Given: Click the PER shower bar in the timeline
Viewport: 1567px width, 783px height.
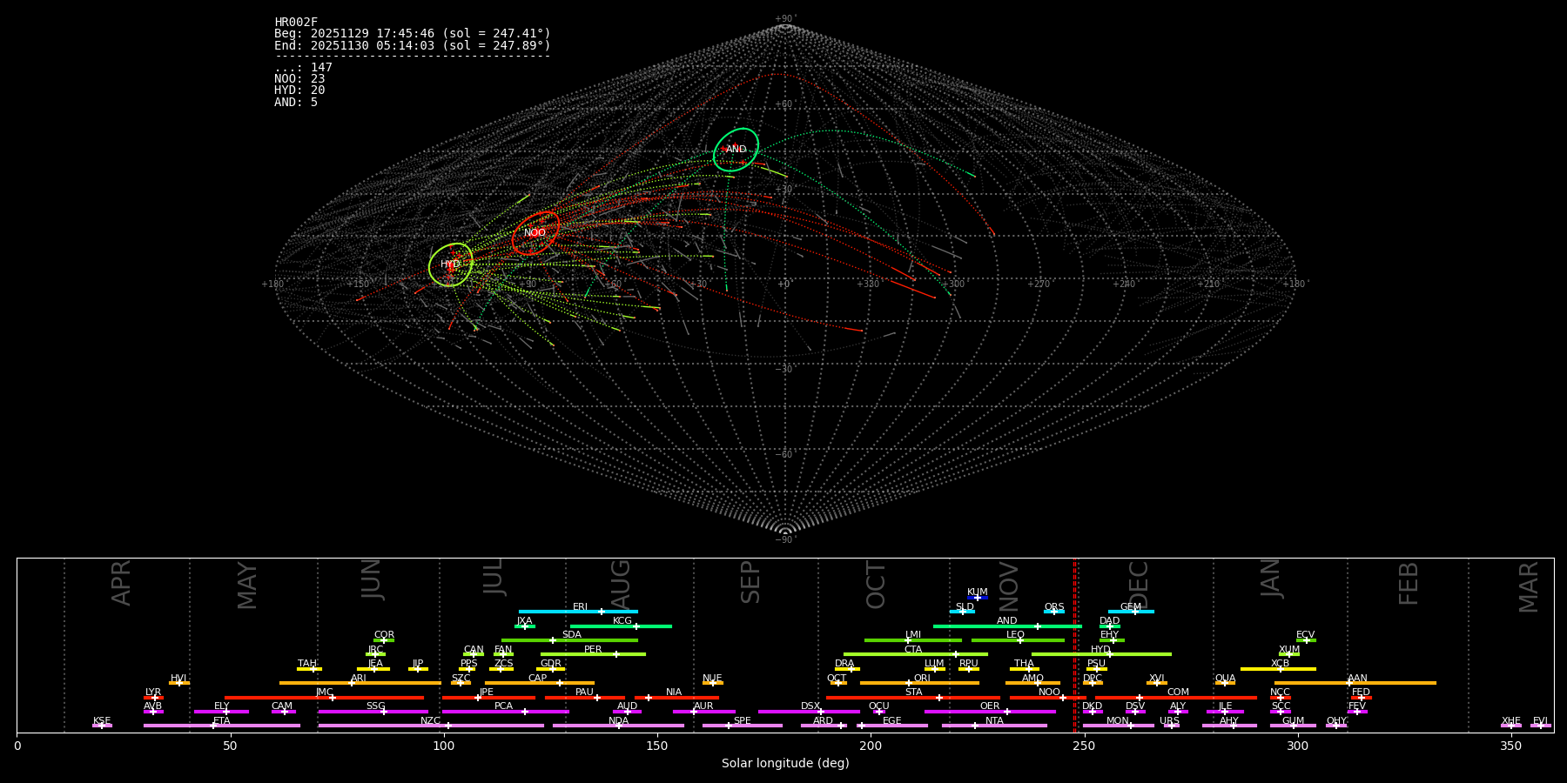Looking at the screenshot, I should coord(593,654).
